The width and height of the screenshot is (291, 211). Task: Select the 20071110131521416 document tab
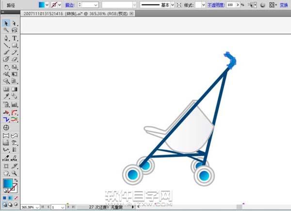pyautogui.click(x=76, y=14)
